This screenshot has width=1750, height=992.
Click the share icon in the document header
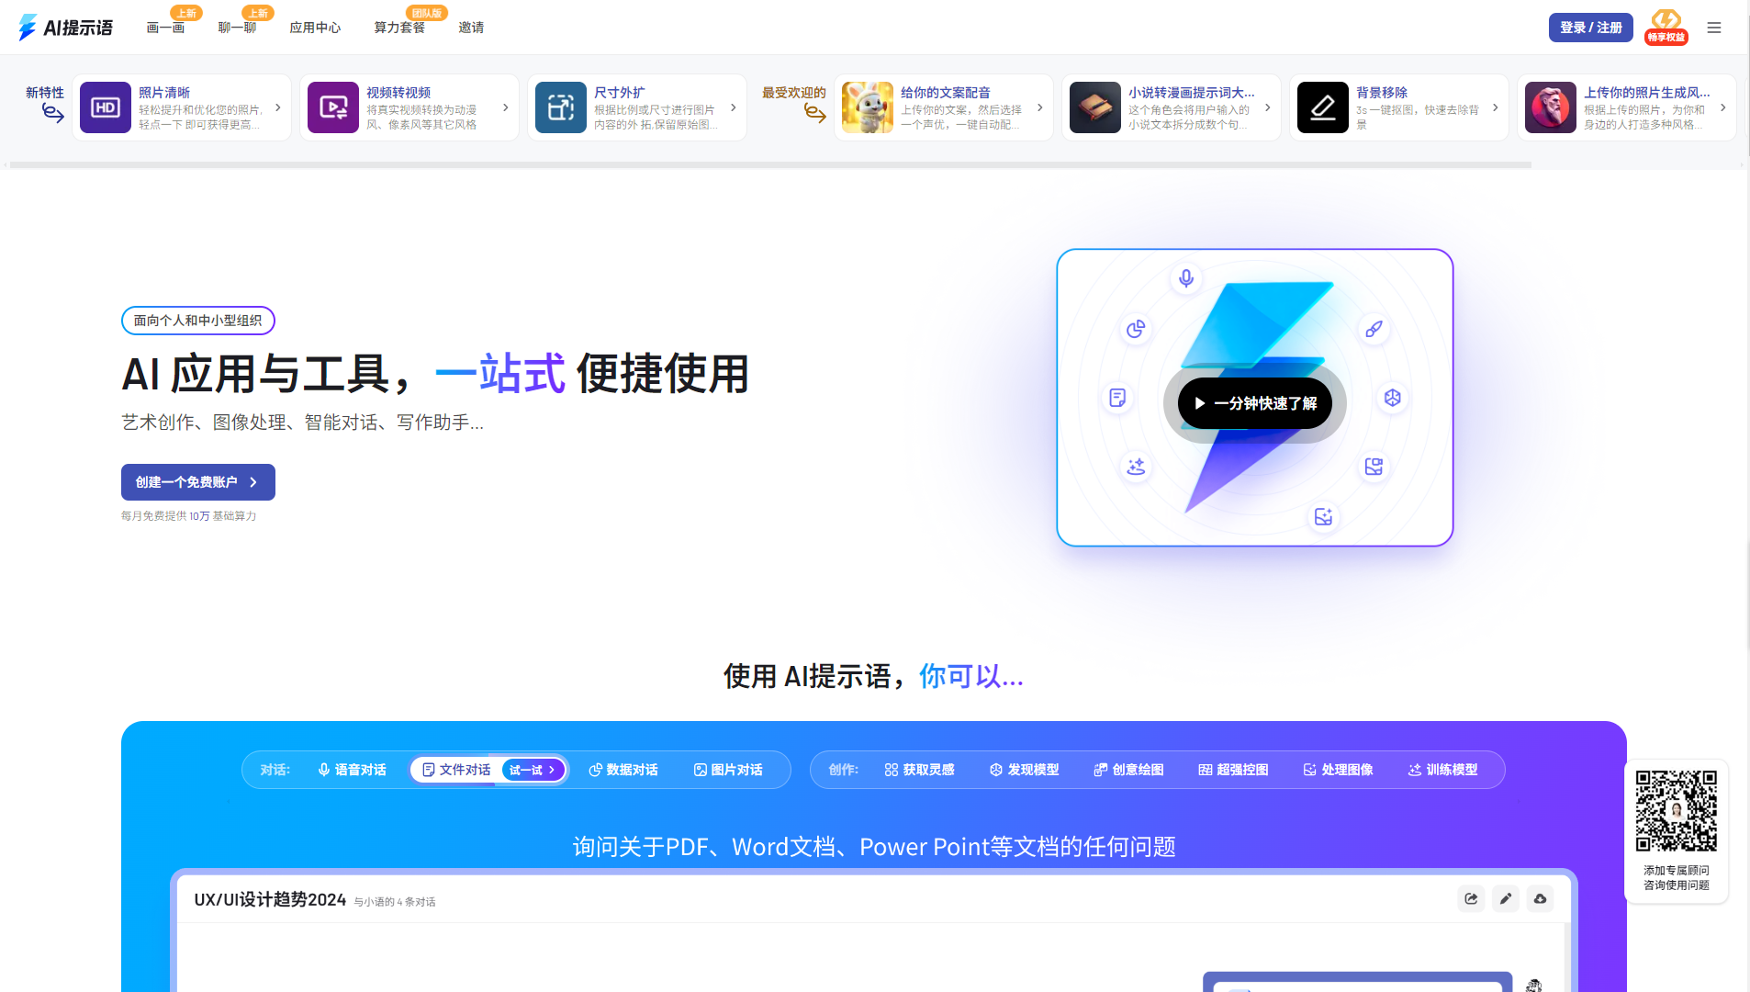pyautogui.click(x=1471, y=898)
